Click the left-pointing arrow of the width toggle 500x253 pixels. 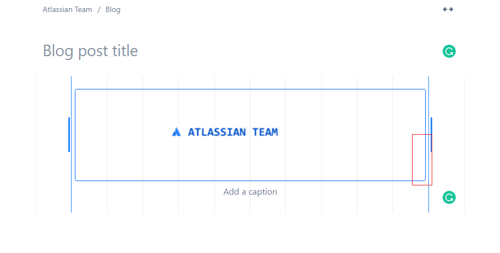tap(445, 9)
